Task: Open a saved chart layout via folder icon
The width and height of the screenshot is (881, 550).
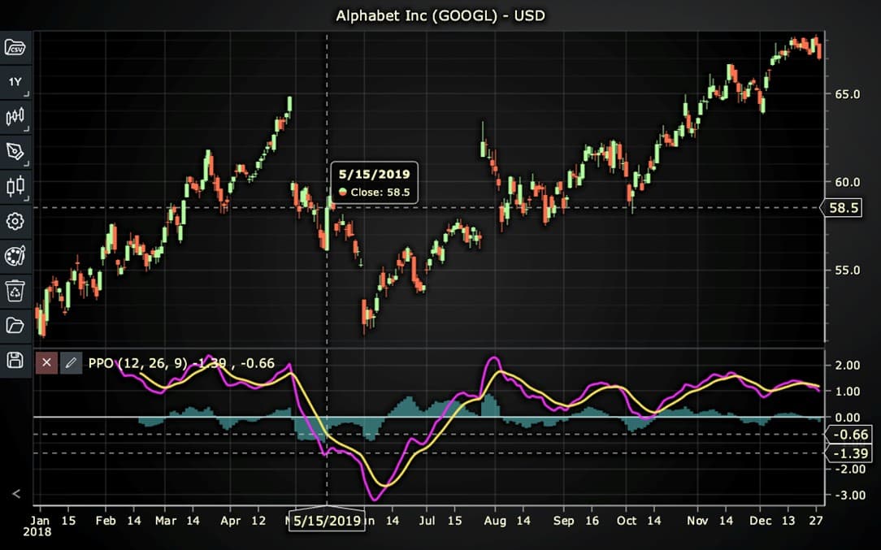Action: 15,325
